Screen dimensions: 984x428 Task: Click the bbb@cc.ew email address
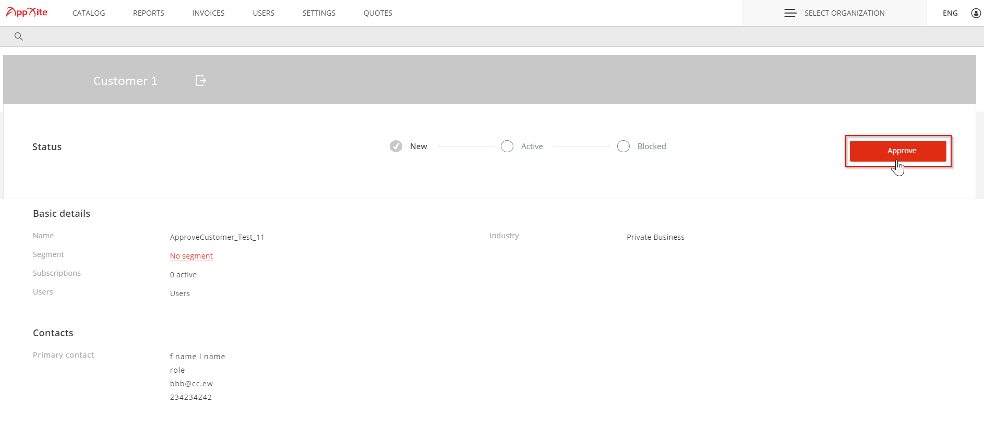[x=191, y=384]
